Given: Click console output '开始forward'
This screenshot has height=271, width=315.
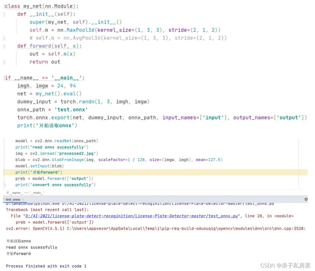Looking at the screenshot, I should pos(18,253).
